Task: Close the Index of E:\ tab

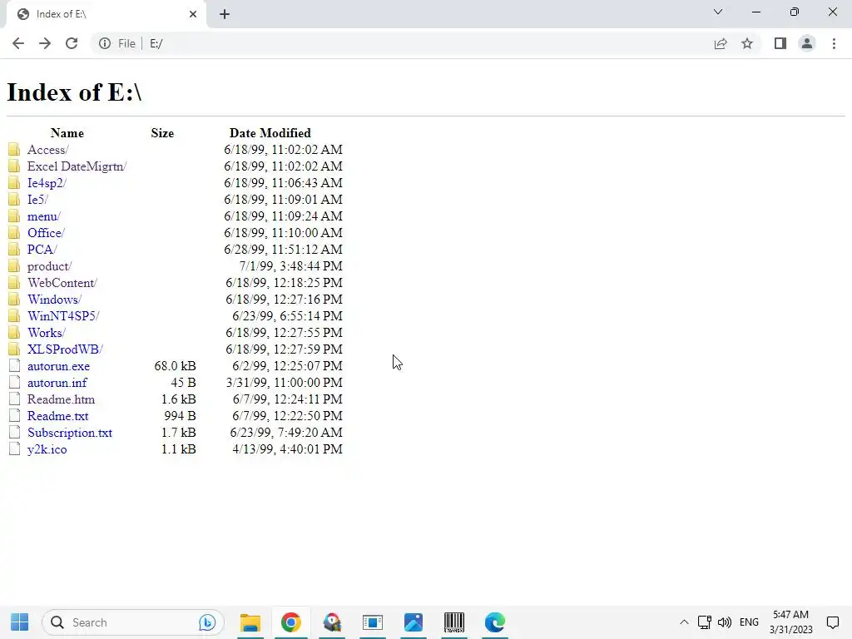Action: 193,14
